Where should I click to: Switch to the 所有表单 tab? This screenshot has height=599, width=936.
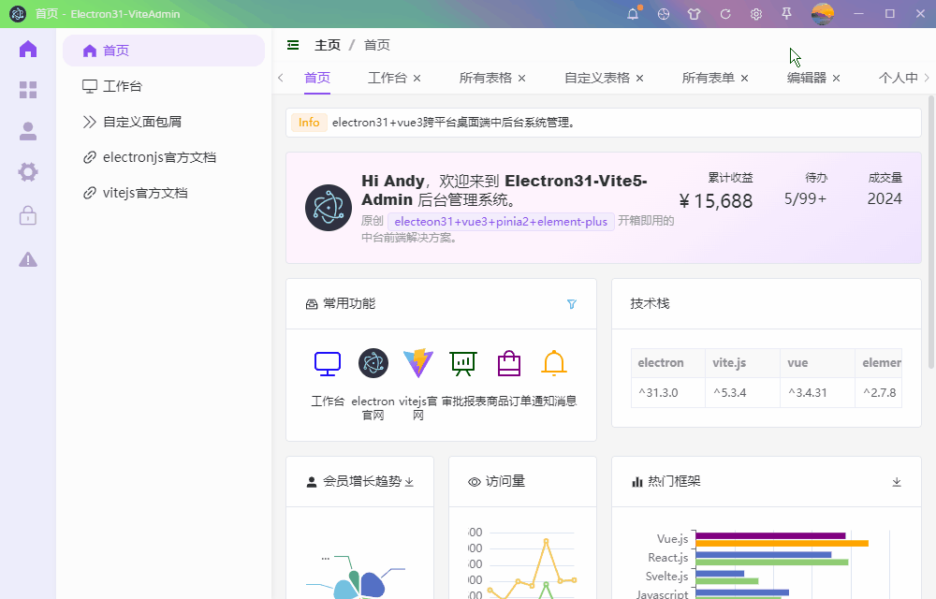708,78
